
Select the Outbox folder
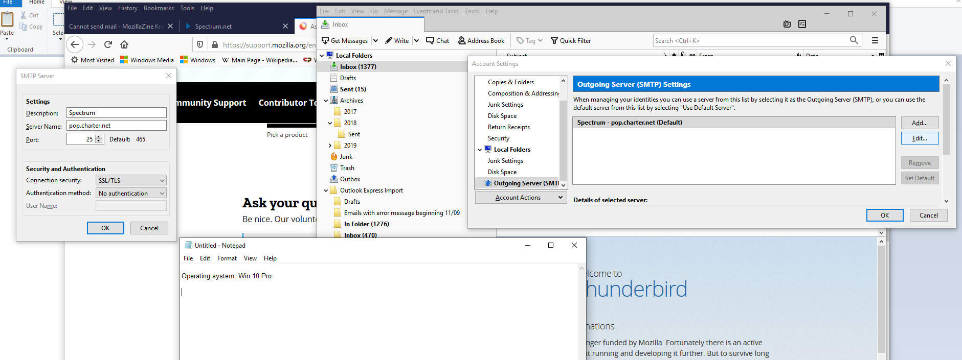tap(350, 179)
